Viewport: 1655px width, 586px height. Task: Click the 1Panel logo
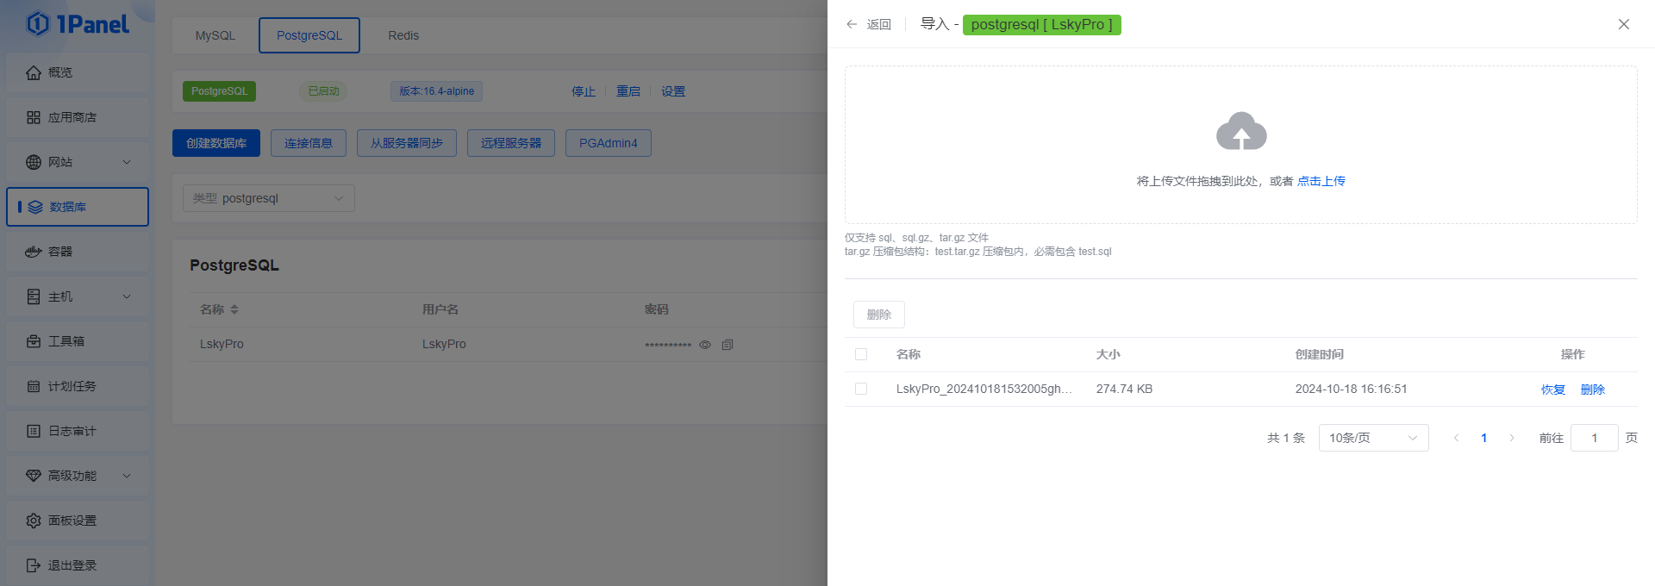coord(78,24)
